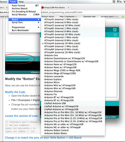Viewport: 125px width, 142px height.
Task: Choose Arduino Ethernet board
Action: tap(73, 91)
